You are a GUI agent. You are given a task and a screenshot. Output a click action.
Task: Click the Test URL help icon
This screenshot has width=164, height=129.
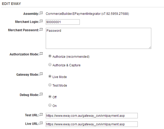click(41, 114)
